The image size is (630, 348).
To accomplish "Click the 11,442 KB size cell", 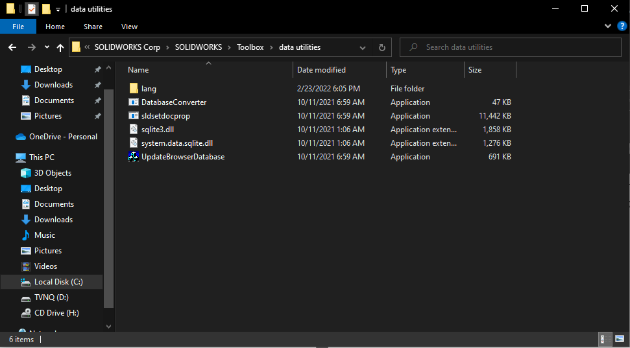I will coord(495,116).
